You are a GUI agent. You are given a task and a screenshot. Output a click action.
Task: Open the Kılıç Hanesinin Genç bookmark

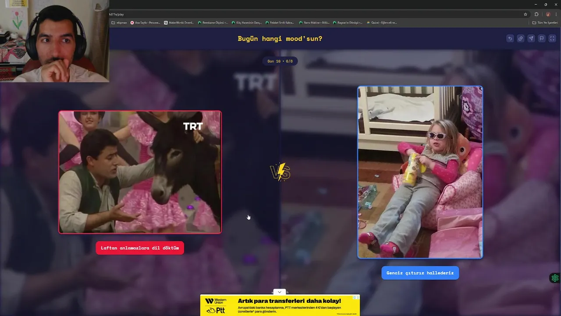tap(247, 22)
